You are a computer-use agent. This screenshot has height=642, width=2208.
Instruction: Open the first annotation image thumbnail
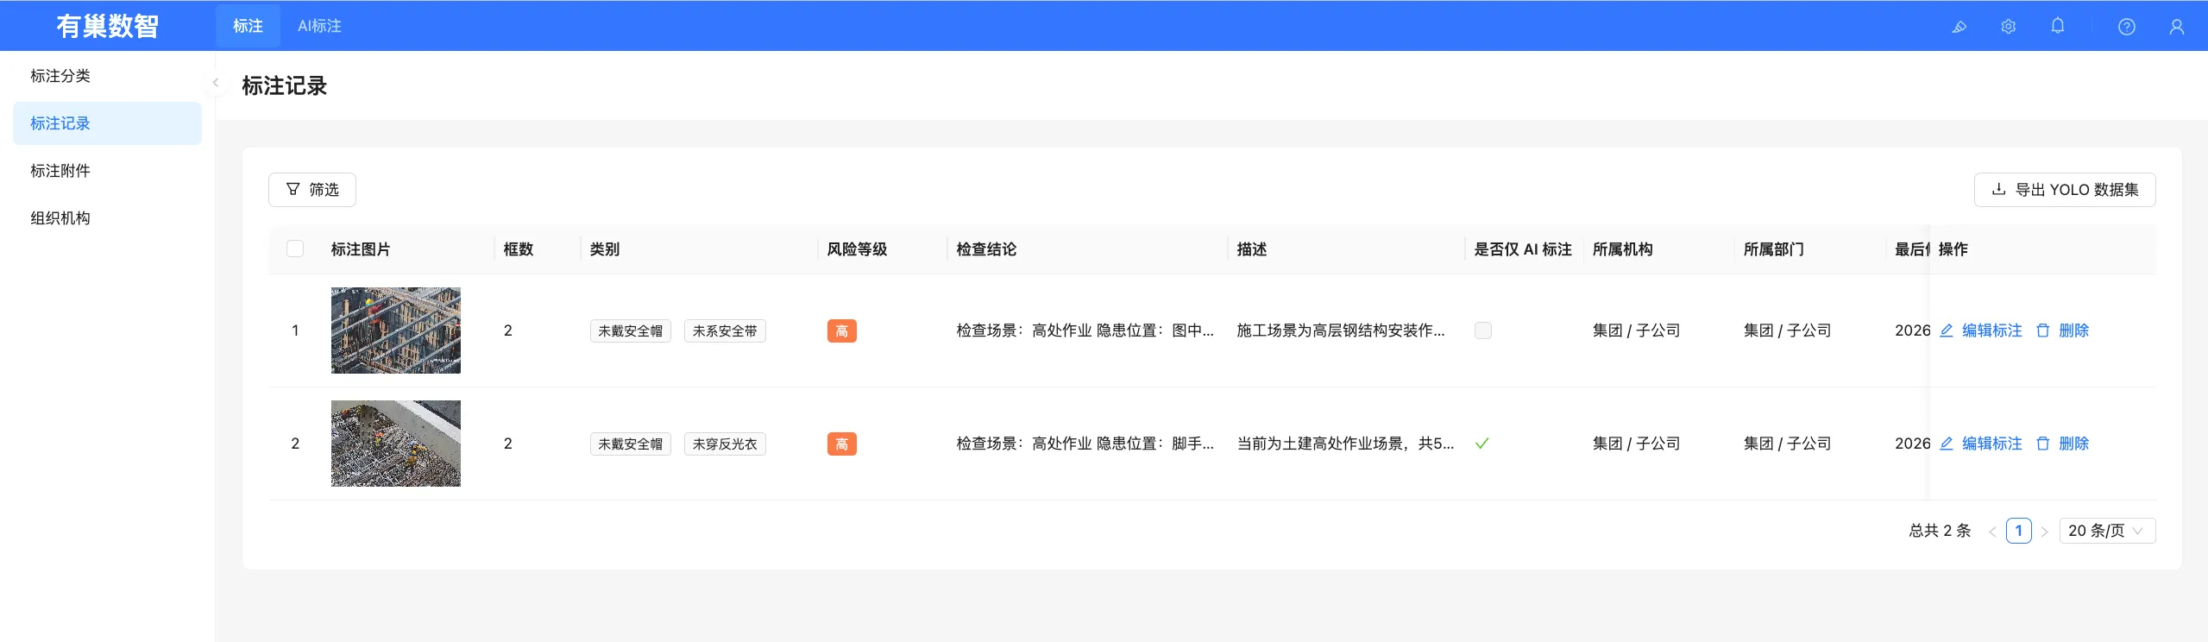396,330
